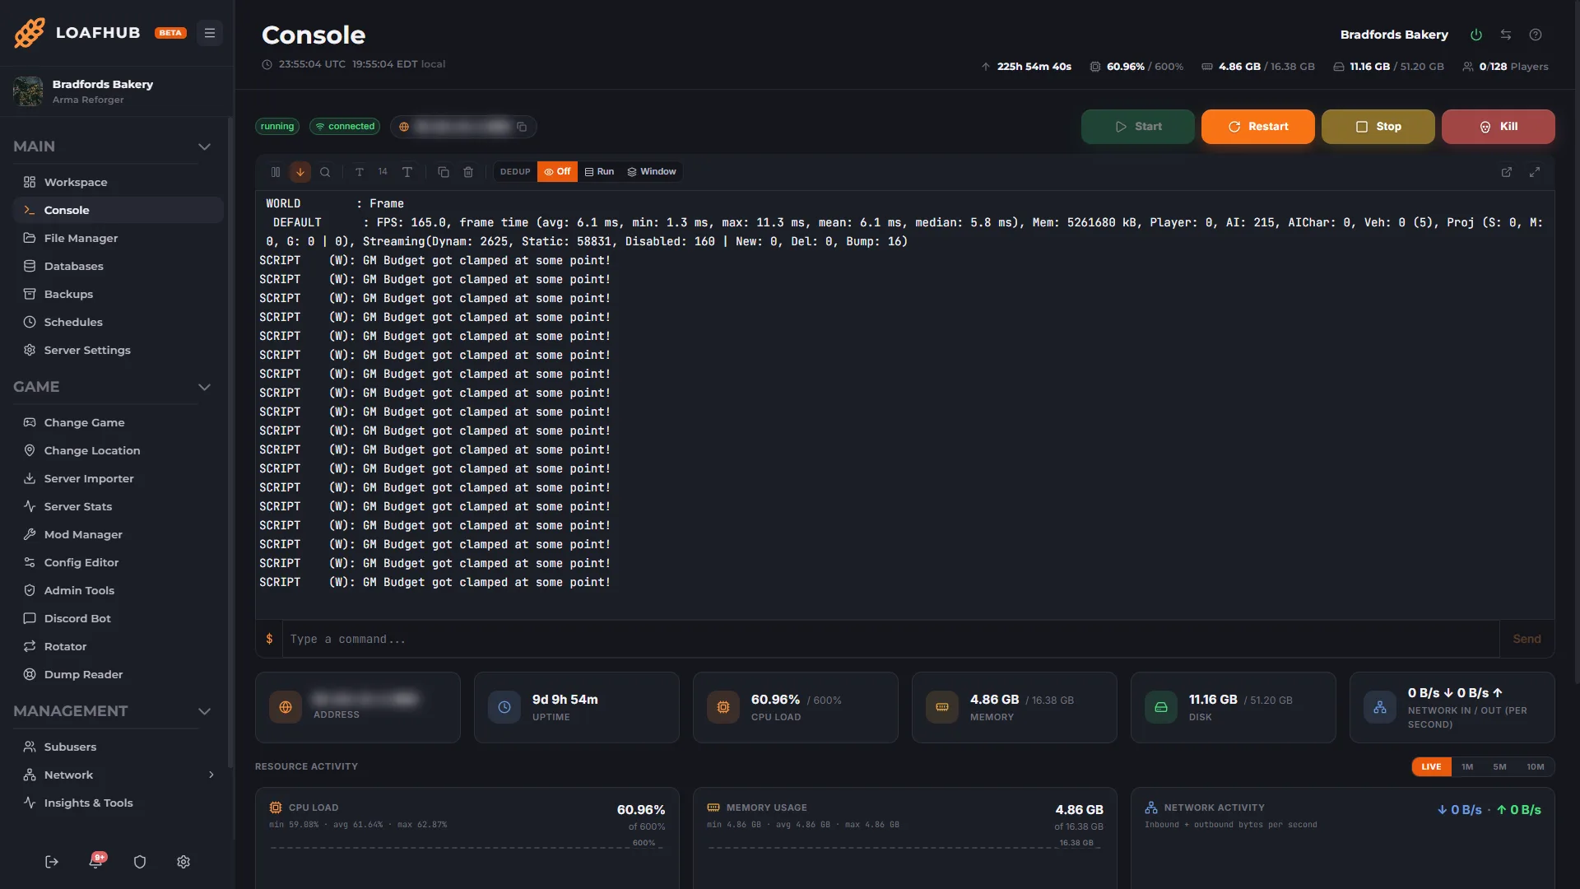Open Change Location
The height and width of the screenshot is (889, 1580).
(118, 450)
